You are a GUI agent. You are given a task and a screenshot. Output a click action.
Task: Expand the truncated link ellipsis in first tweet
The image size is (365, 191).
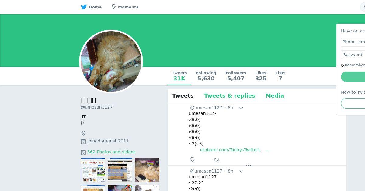(267, 150)
